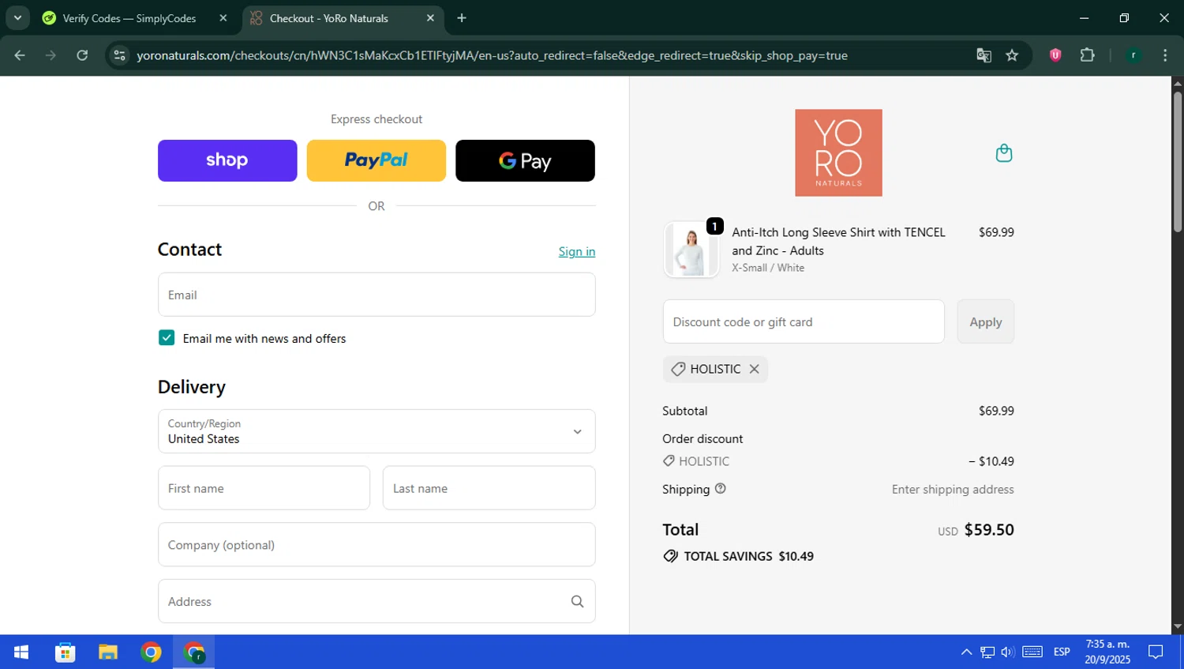Open network status tray icon

pos(987,652)
